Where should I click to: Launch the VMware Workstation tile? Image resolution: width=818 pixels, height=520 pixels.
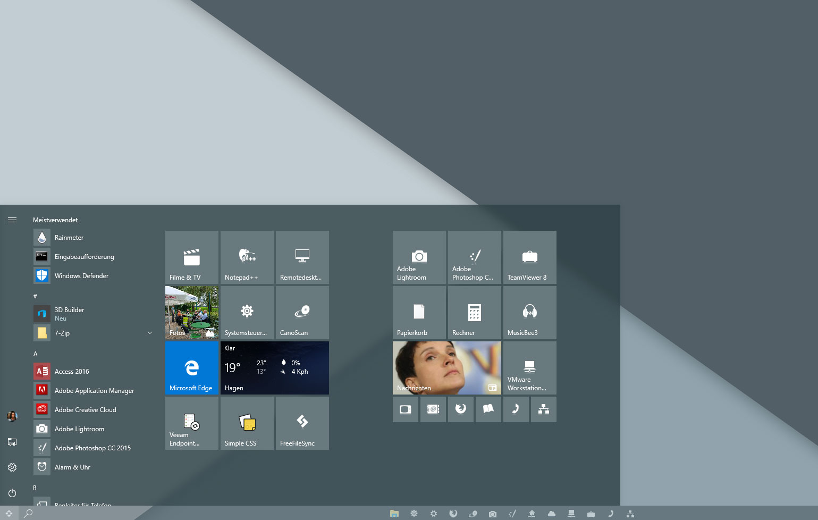click(530, 368)
